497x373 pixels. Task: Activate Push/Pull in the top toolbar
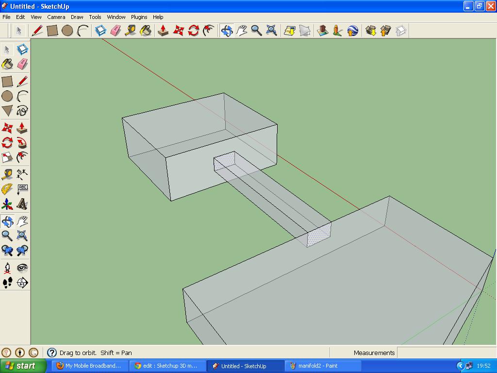click(163, 31)
